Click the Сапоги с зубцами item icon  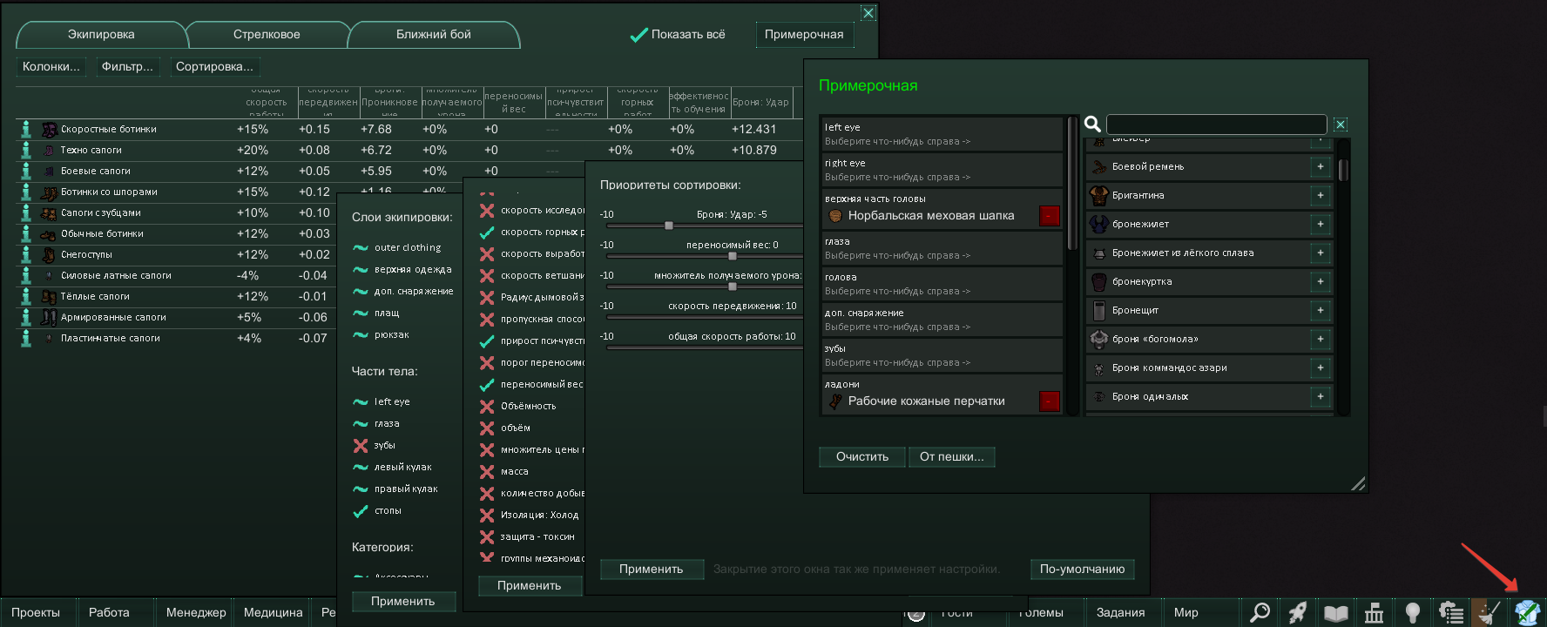click(x=49, y=212)
